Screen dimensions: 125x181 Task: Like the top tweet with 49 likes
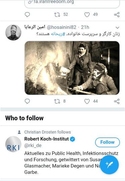(x=87, y=15)
